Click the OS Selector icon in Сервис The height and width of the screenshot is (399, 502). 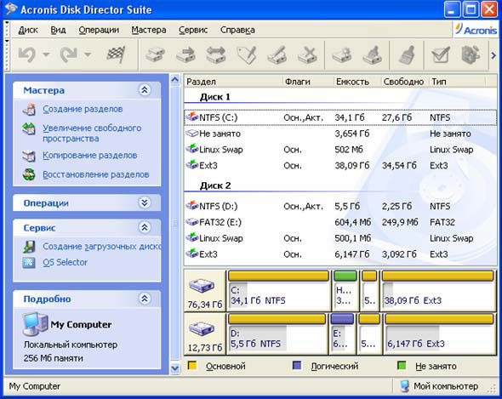[x=29, y=263]
